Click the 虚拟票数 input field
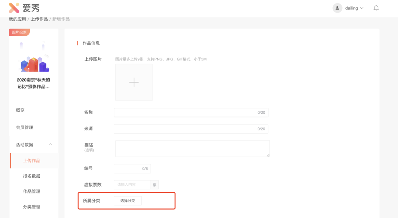The width and height of the screenshot is (398, 218). (132, 185)
